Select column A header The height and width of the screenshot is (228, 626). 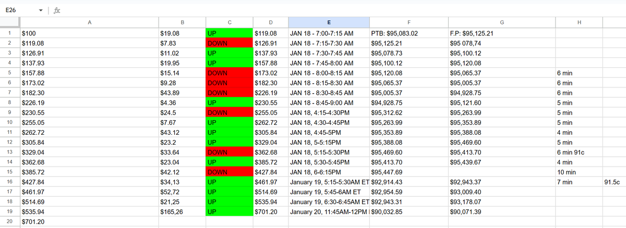point(89,22)
